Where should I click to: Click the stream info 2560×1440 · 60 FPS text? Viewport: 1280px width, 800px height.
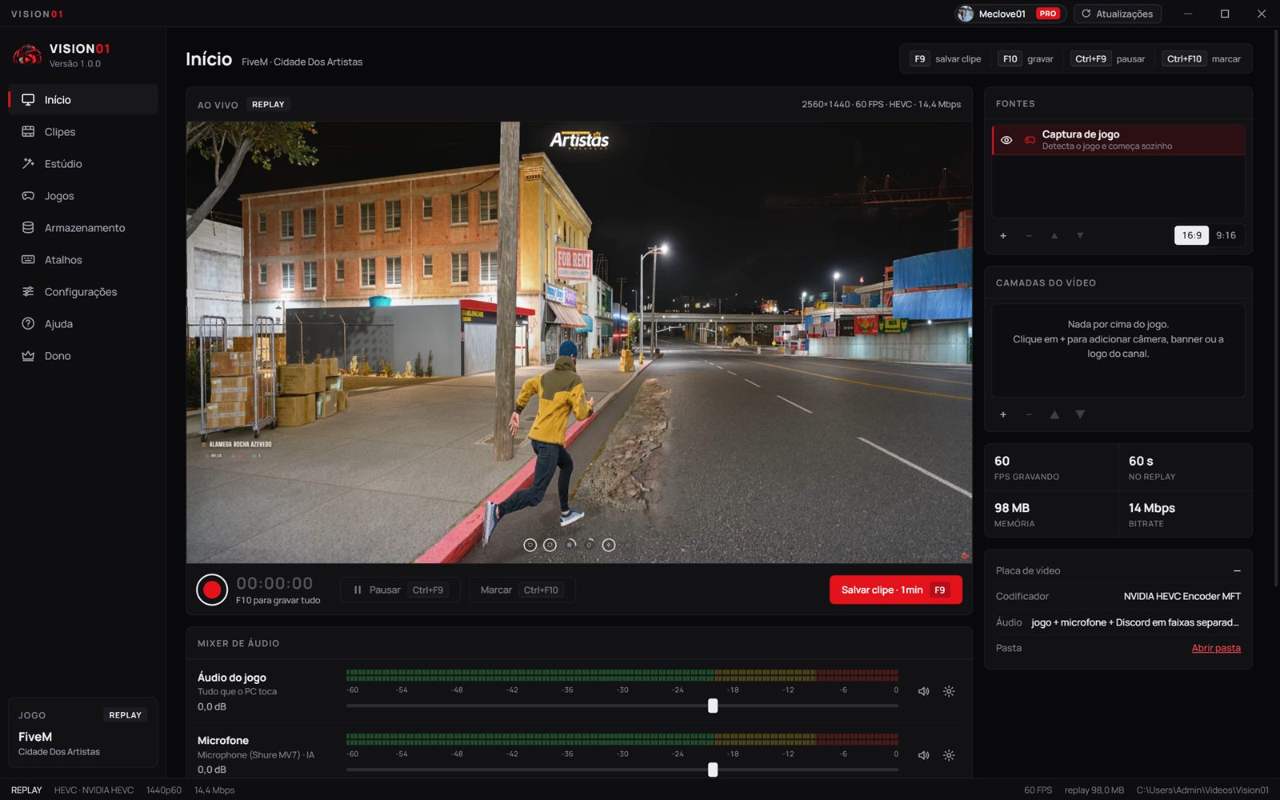pyautogui.click(x=882, y=105)
